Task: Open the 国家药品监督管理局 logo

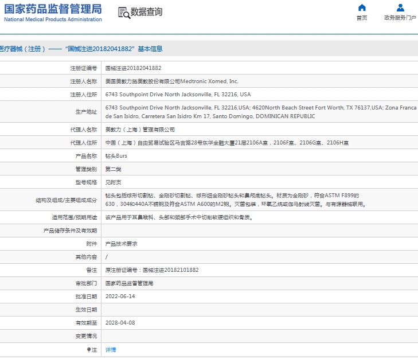Action: [x=53, y=13]
